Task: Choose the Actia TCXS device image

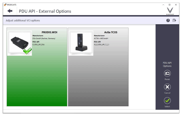Action: (x=81, y=42)
